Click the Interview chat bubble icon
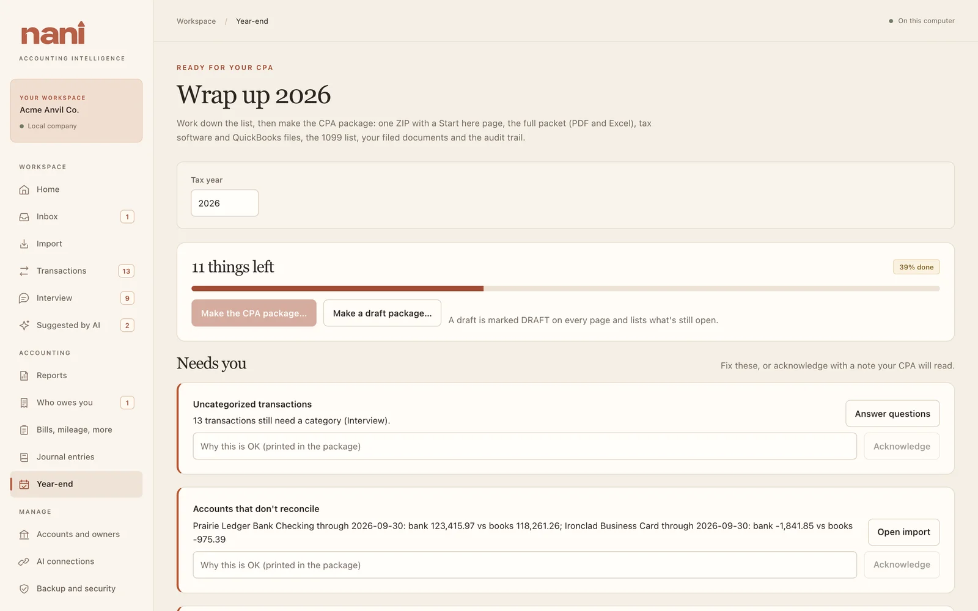Viewport: 978px width, 611px height. 24,298
